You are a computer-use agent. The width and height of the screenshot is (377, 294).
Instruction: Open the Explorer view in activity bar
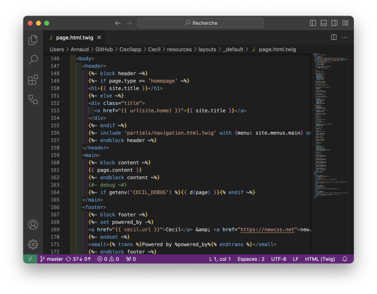coord(33,40)
